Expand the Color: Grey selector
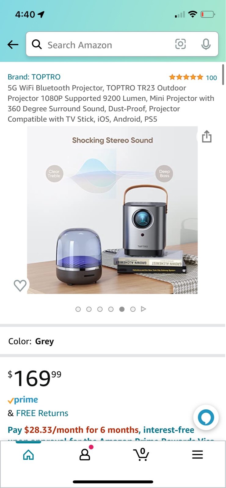 point(113,341)
